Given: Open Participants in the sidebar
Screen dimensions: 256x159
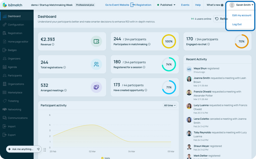Looking at the screenshot, I should point(15,75).
